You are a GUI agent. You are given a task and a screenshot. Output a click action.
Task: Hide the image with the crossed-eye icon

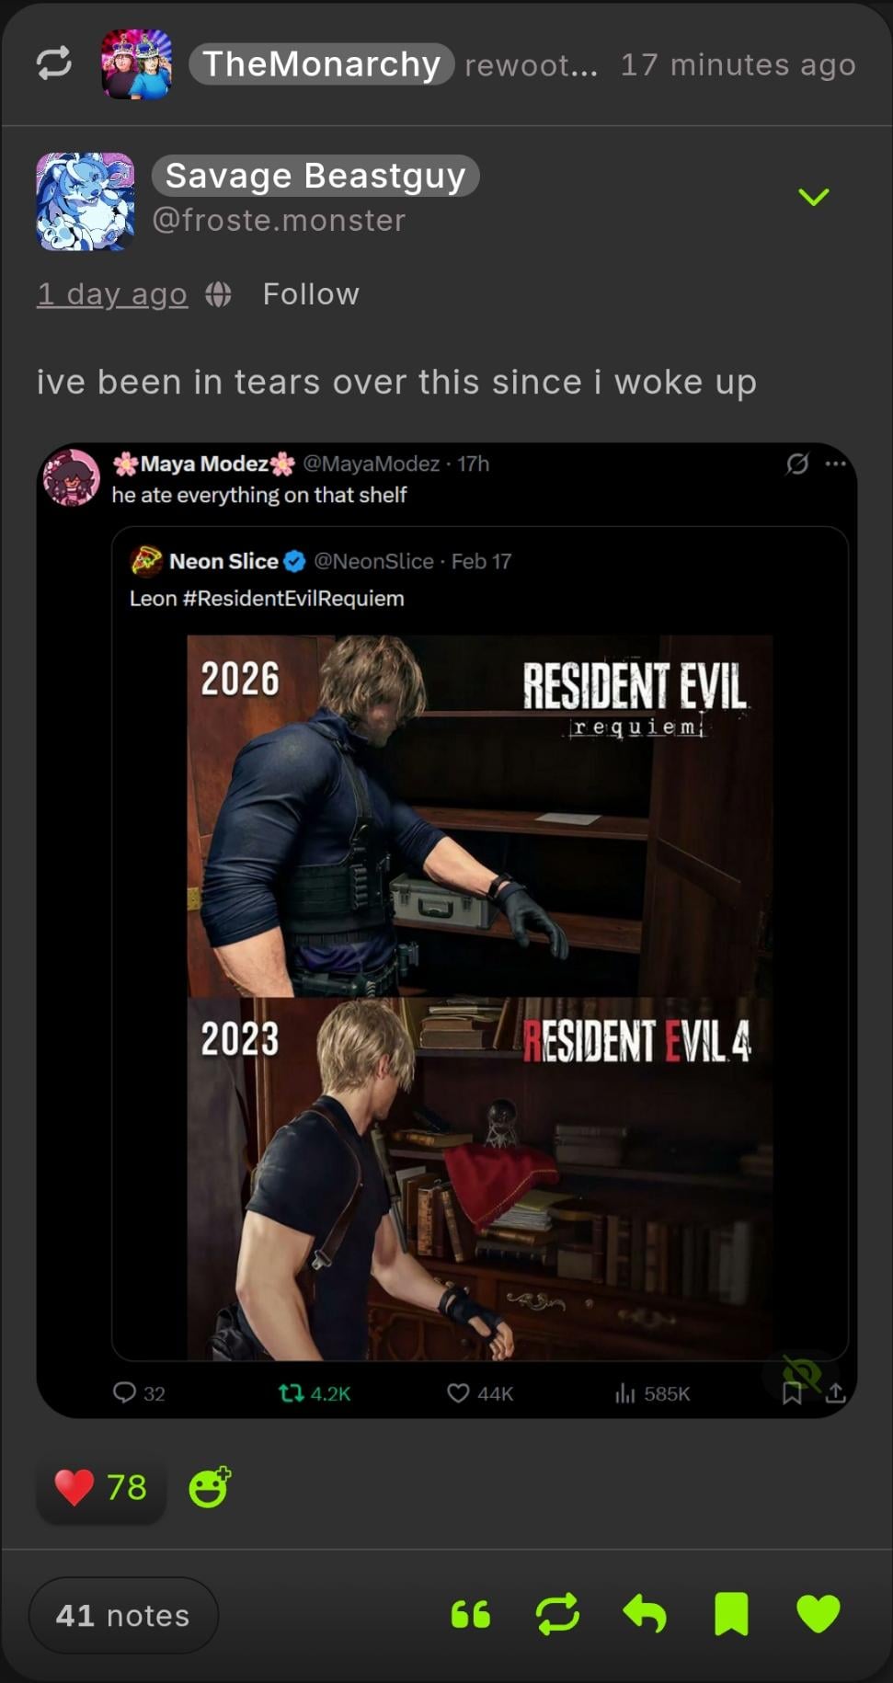[x=801, y=1374]
